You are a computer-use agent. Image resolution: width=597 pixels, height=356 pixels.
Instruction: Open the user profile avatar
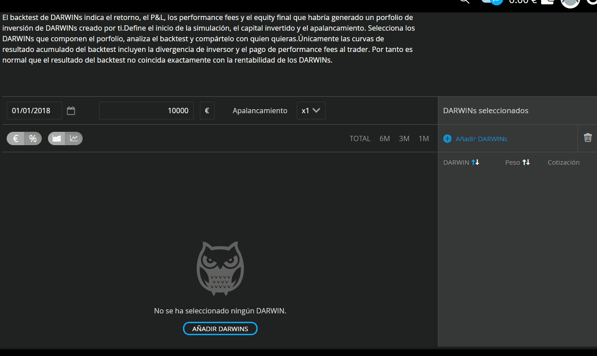570,2
